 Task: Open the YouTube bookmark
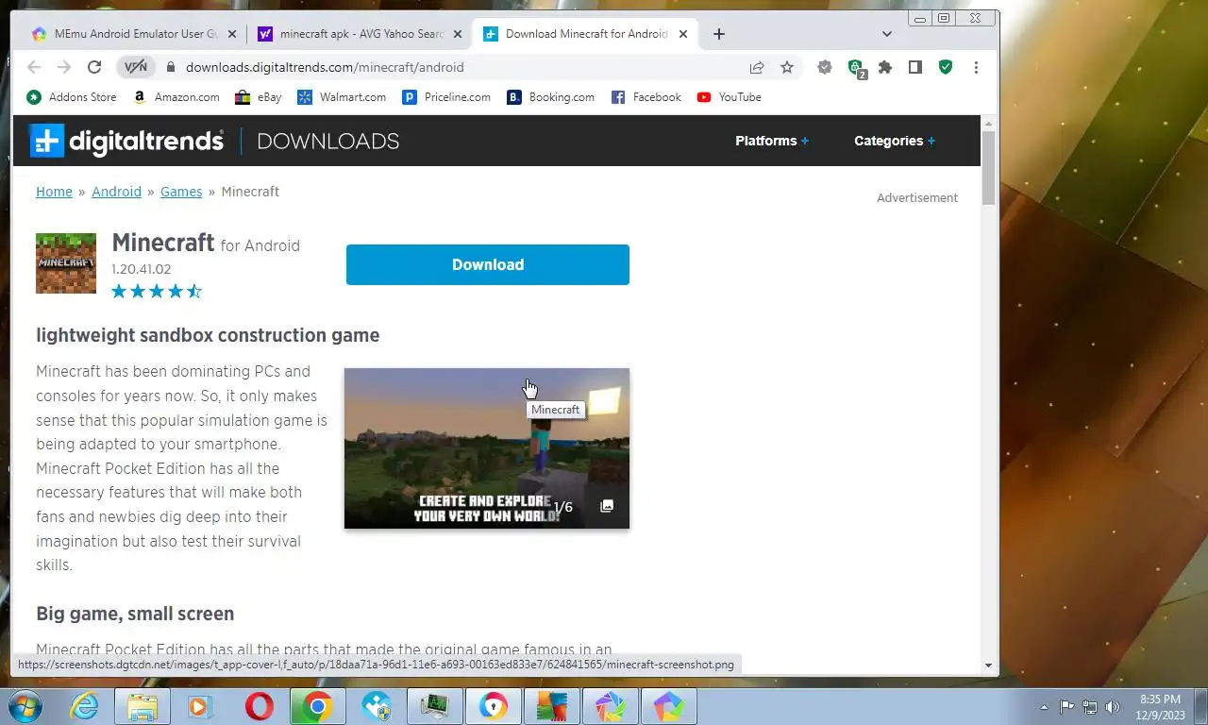pos(729,97)
